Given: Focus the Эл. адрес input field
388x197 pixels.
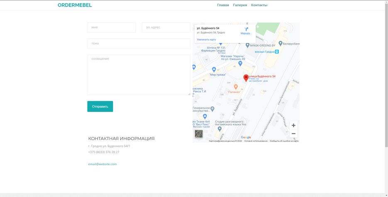Looking at the screenshot, I should point(166,28).
